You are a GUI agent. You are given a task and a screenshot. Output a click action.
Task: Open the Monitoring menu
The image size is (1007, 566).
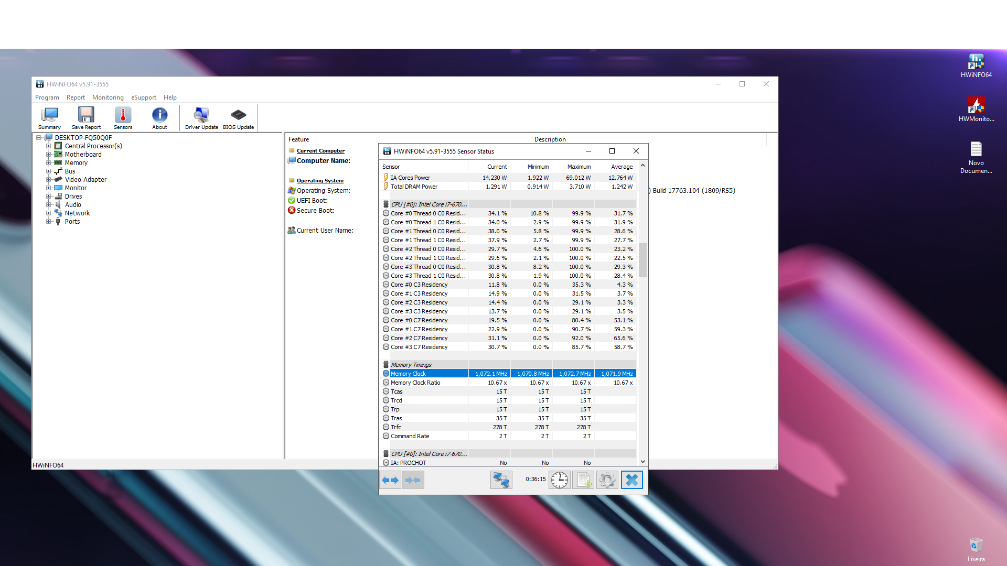click(x=108, y=97)
